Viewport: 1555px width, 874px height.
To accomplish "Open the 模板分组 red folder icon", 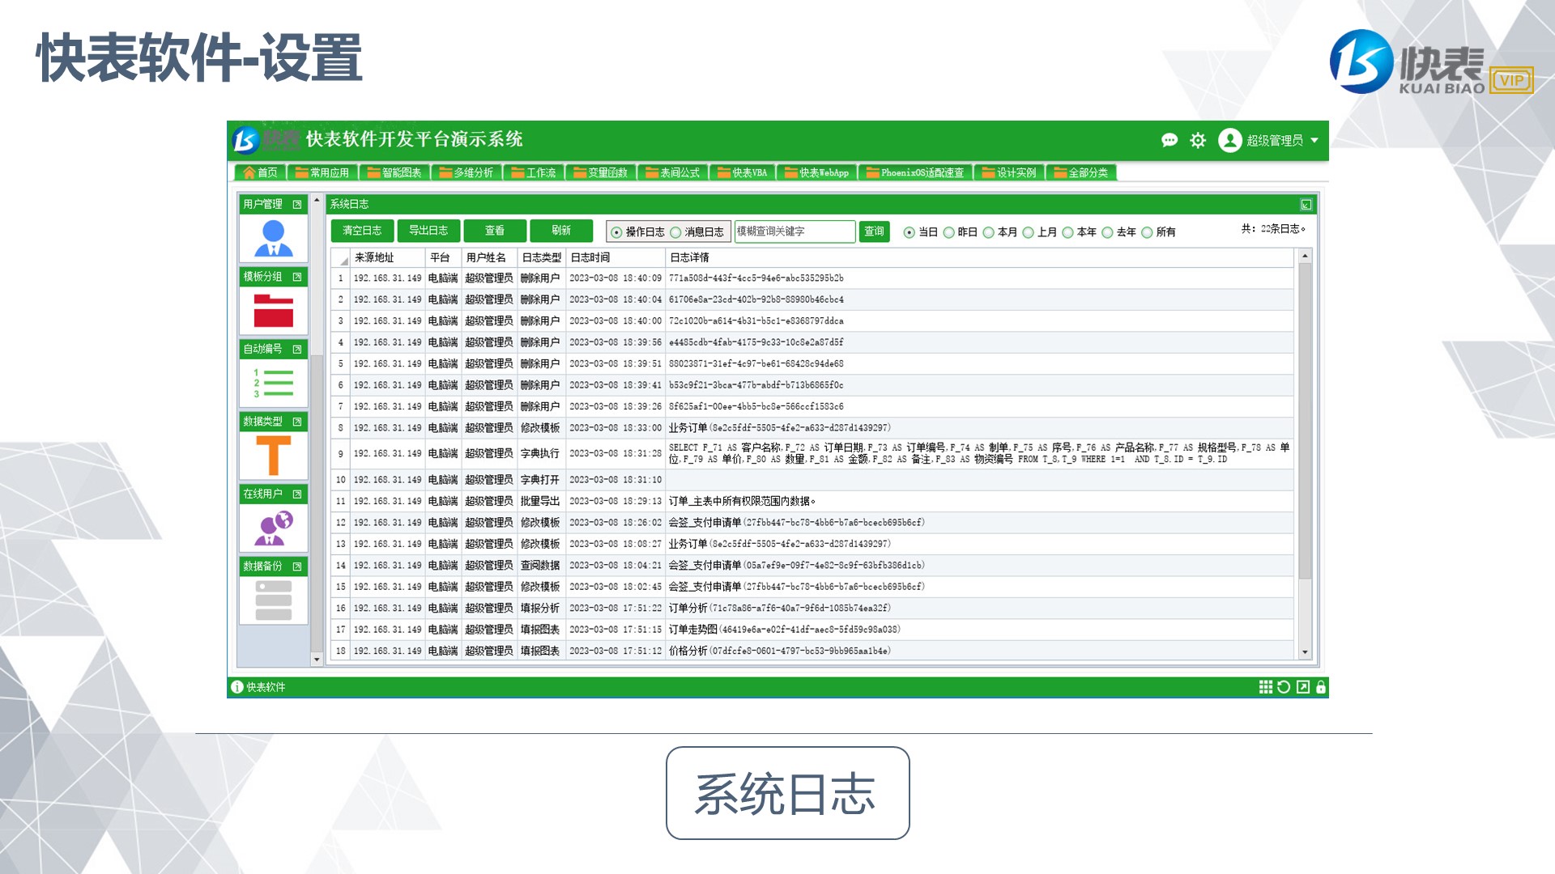I will pyautogui.click(x=274, y=310).
